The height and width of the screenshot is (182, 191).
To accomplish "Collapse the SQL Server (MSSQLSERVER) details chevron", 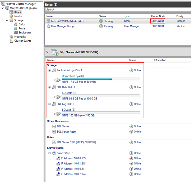I will 47,52.
